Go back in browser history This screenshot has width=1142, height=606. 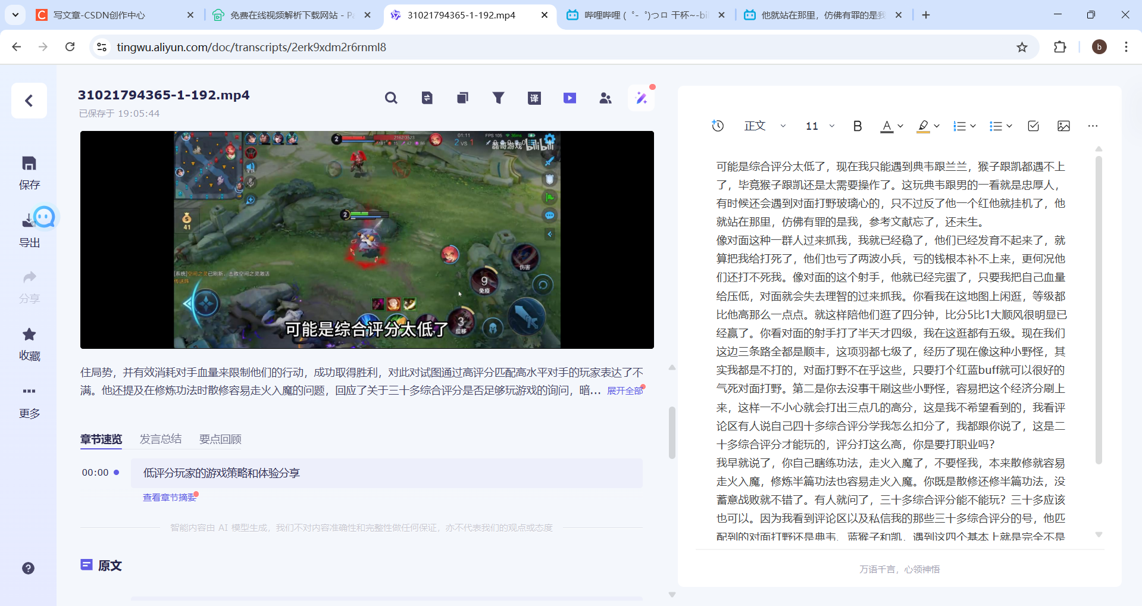[17, 47]
